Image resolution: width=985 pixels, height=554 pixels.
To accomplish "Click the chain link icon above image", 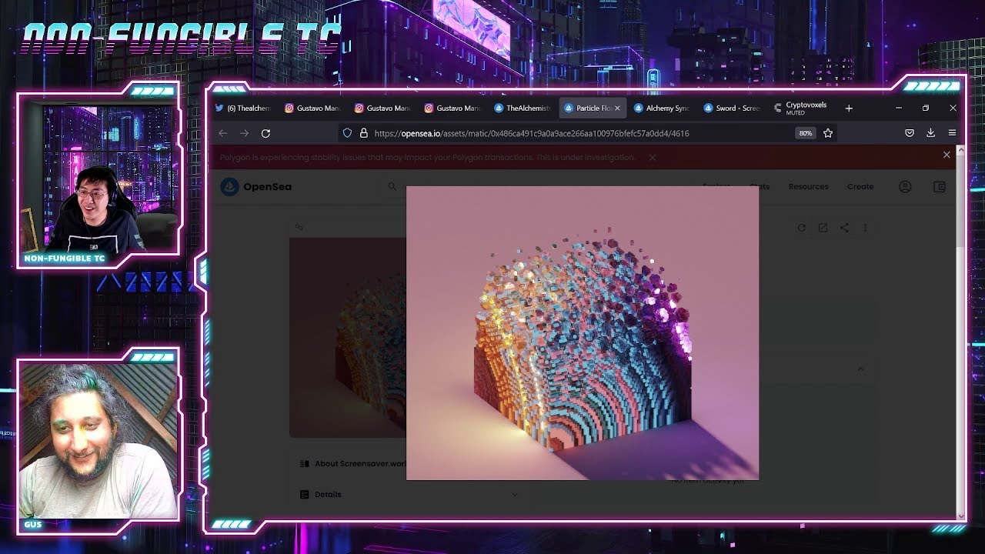I will point(299,227).
